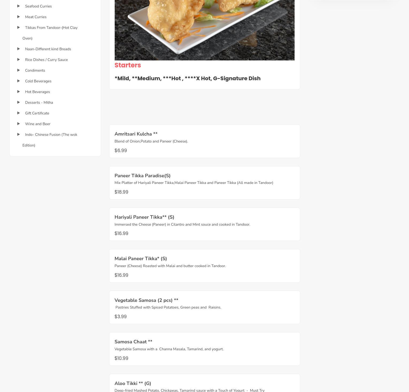The width and height of the screenshot is (409, 392).
Task: Choose Hariyali Paneer Tikka item card
Action: pos(204,224)
